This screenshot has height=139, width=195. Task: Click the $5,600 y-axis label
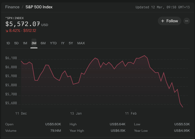point(11,103)
